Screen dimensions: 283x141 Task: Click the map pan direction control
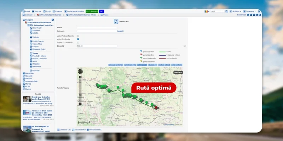point(80,72)
